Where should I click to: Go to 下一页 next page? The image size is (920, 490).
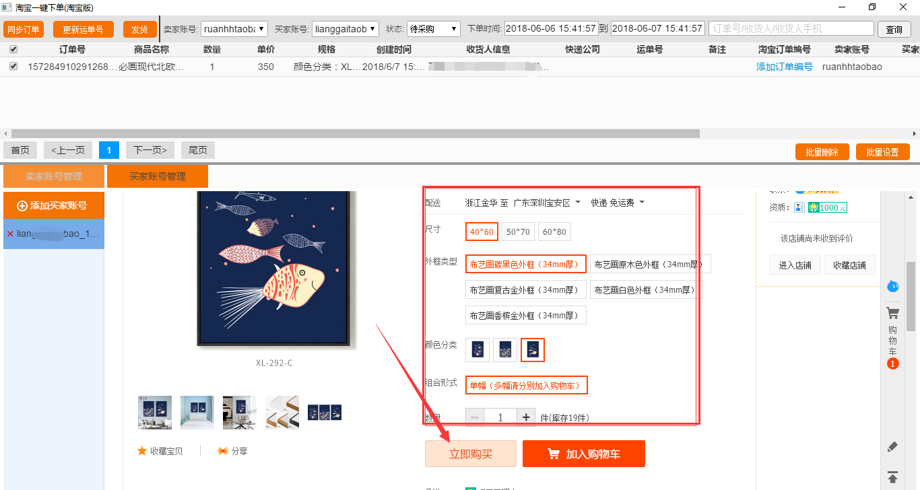tap(150, 150)
